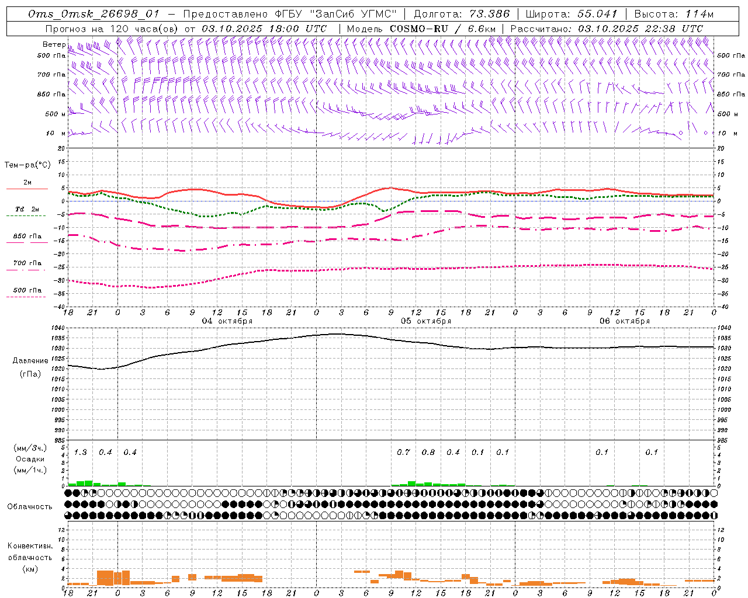Click the station title Oms_Omsk_26698_01

point(94,14)
